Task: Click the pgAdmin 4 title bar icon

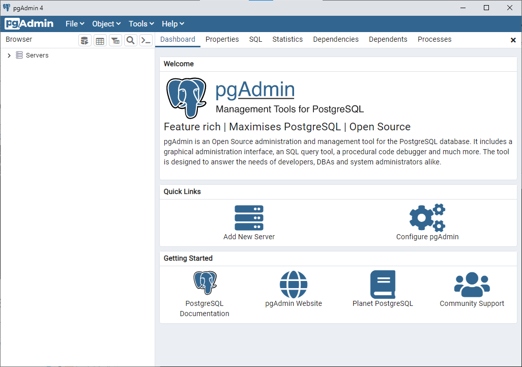Action: click(6, 7)
